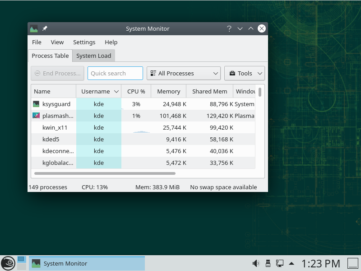The width and height of the screenshot is (361, 271).
Task: Click the network tray icon
Action: (x=280, y=263)
